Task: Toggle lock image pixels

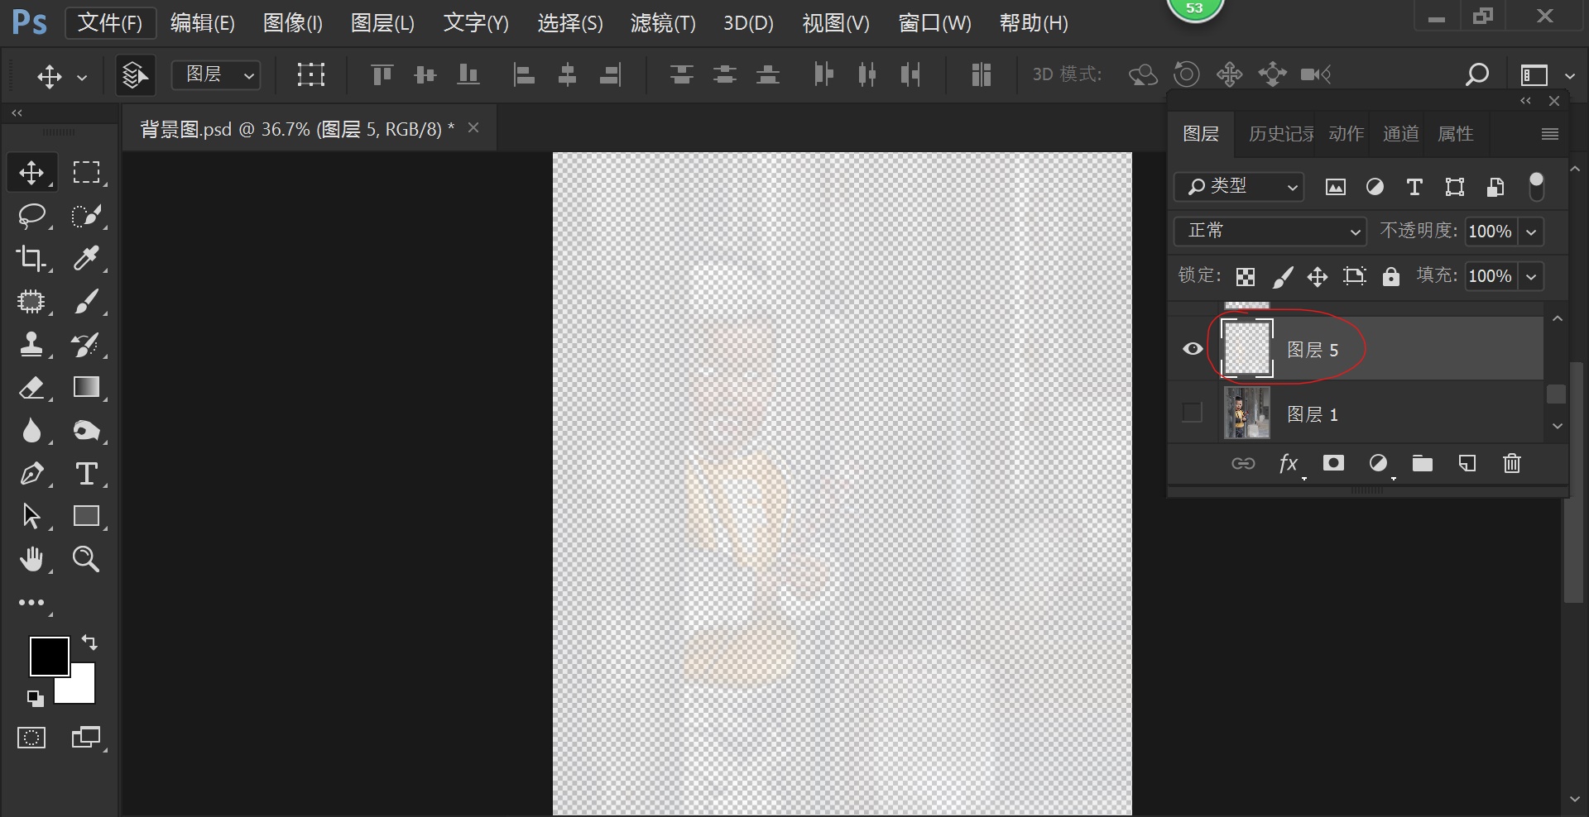Action: pos(1282,276)
